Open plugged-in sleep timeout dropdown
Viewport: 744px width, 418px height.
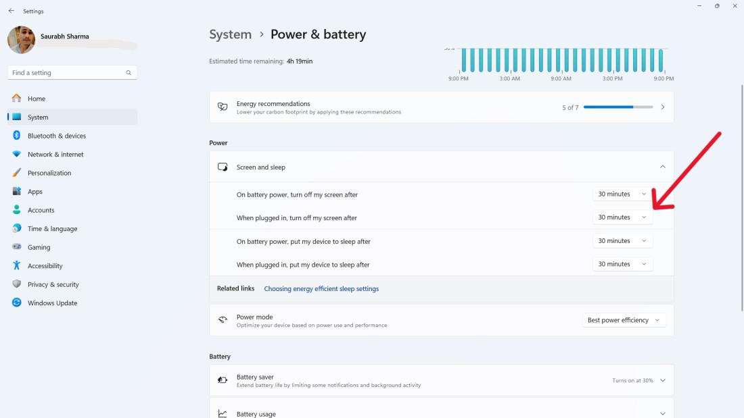[622, 264]
